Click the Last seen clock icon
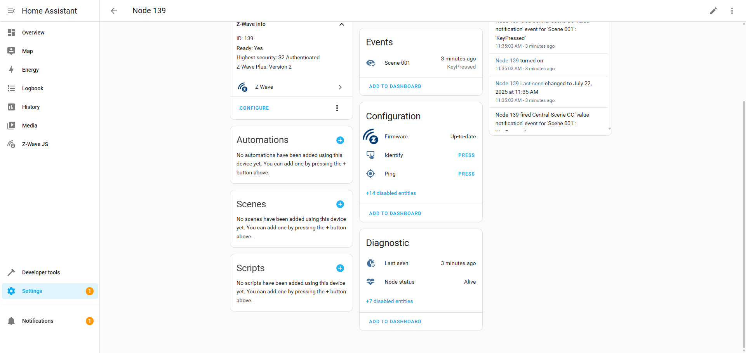Screen dimensions: 746x353 [371, 263]
